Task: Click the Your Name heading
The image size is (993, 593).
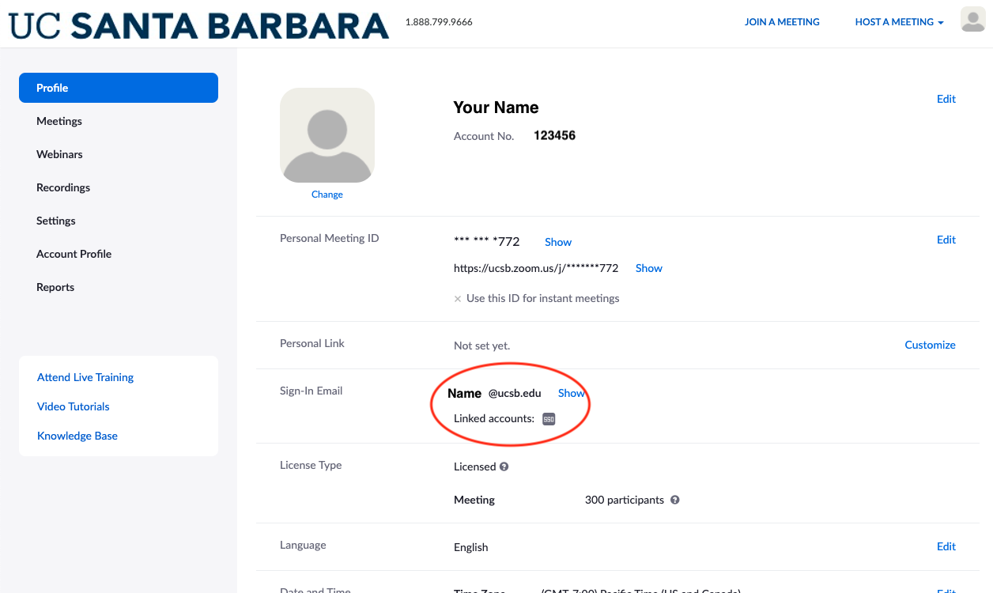Action: 496,108
